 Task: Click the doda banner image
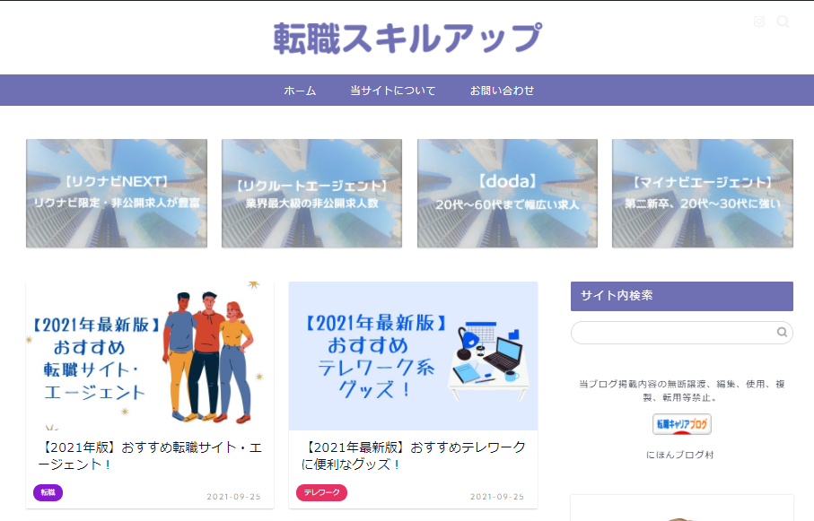coord(506,193)
